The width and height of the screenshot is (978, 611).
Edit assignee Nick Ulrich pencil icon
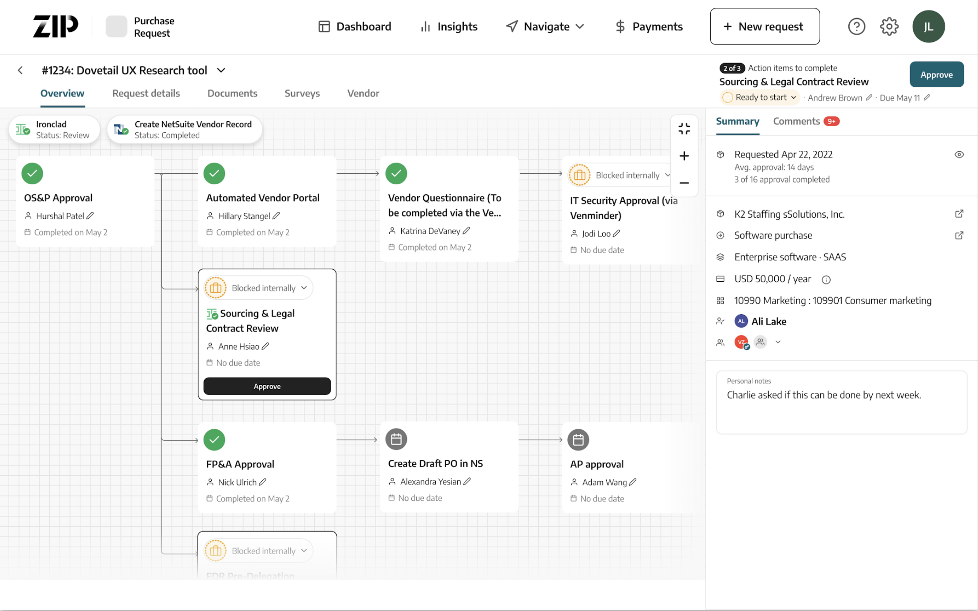(263, 482)
